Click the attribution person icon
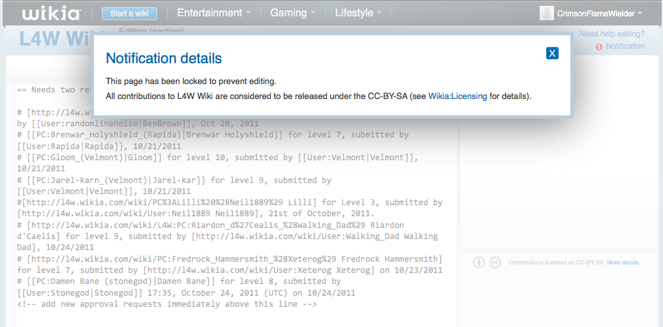This screenshot has height=327, width=663. point(479,263)
